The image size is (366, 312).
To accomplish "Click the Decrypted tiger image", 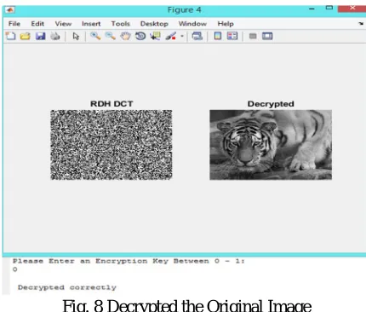I will [271, 145].
